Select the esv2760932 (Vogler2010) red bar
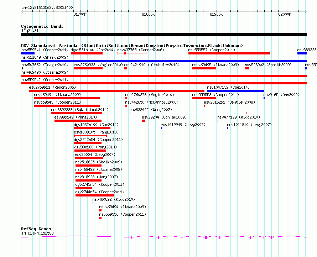Image resolution: width=317 pixels, height=257 pixels. pyautogui.click(x=88, y=68)
